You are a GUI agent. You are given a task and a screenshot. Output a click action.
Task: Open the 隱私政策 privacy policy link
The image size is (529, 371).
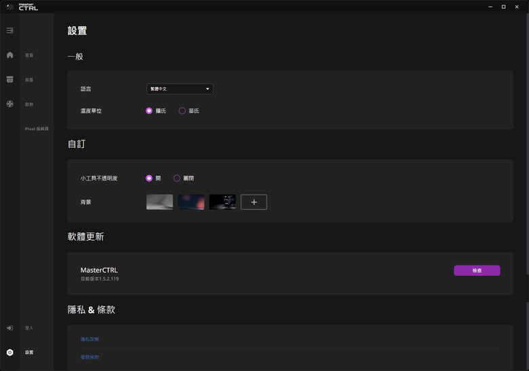pos(90,339)
